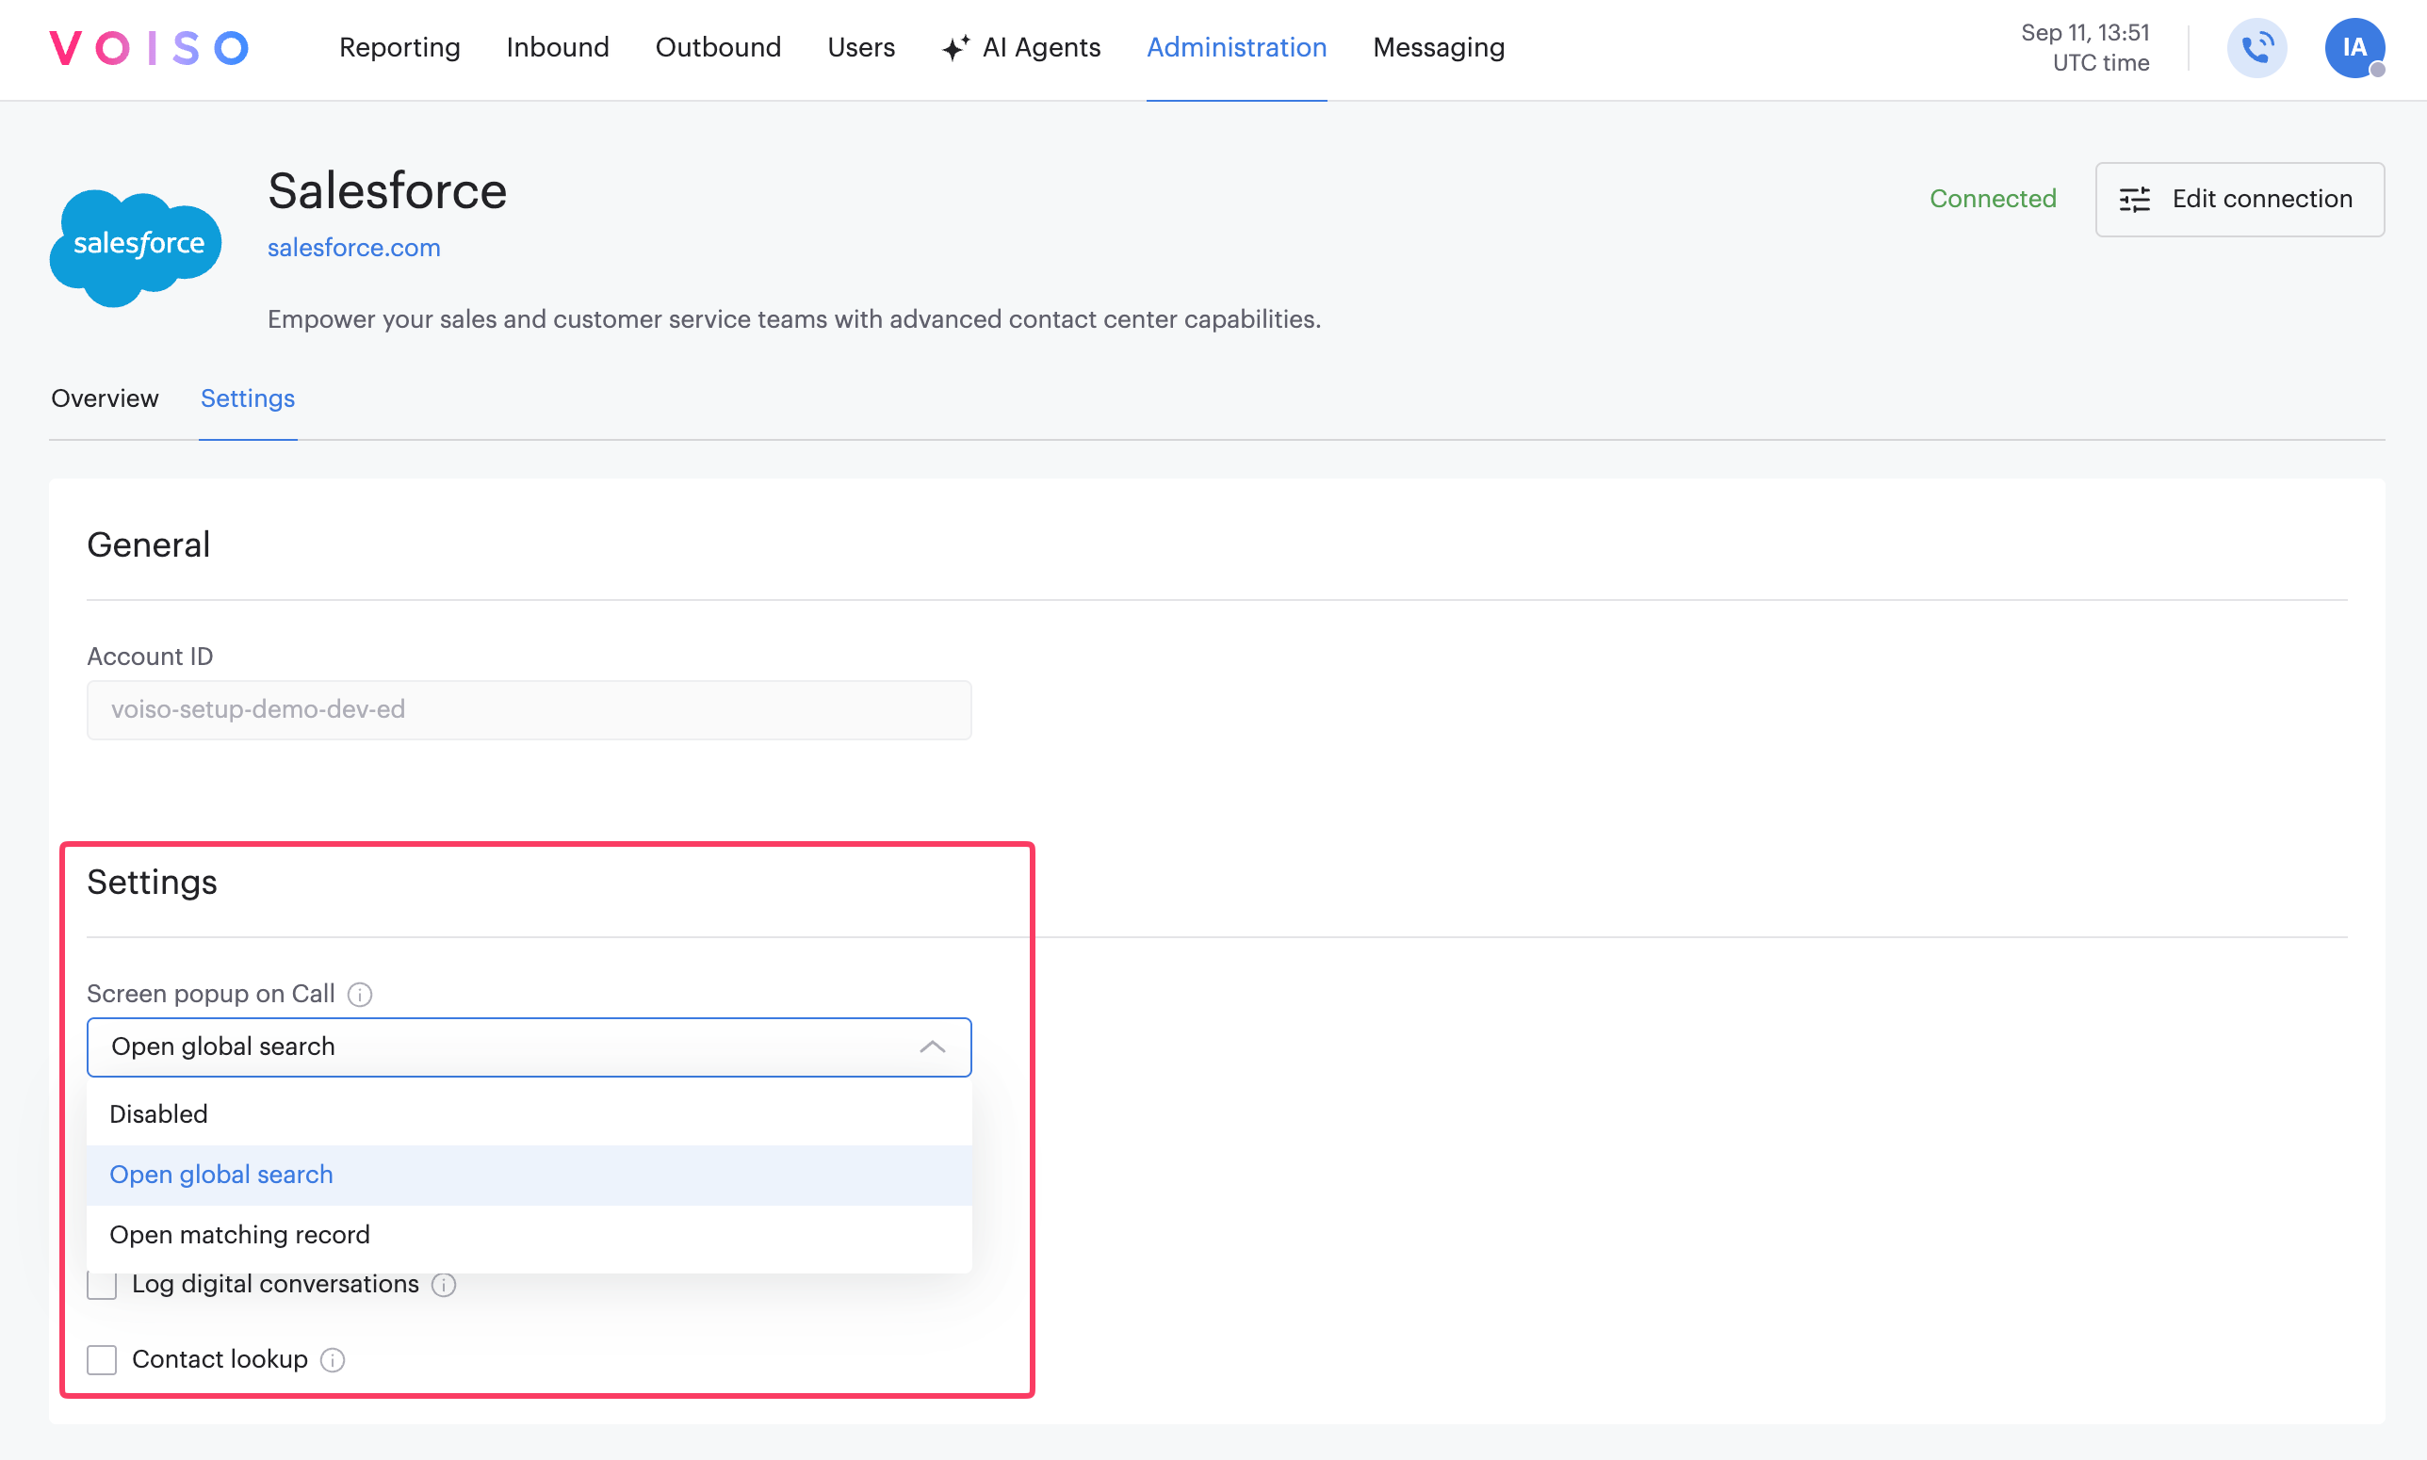Click the Log digital conversations label
Viewport: 2427px width, 1460px height.
(275, 1285)
